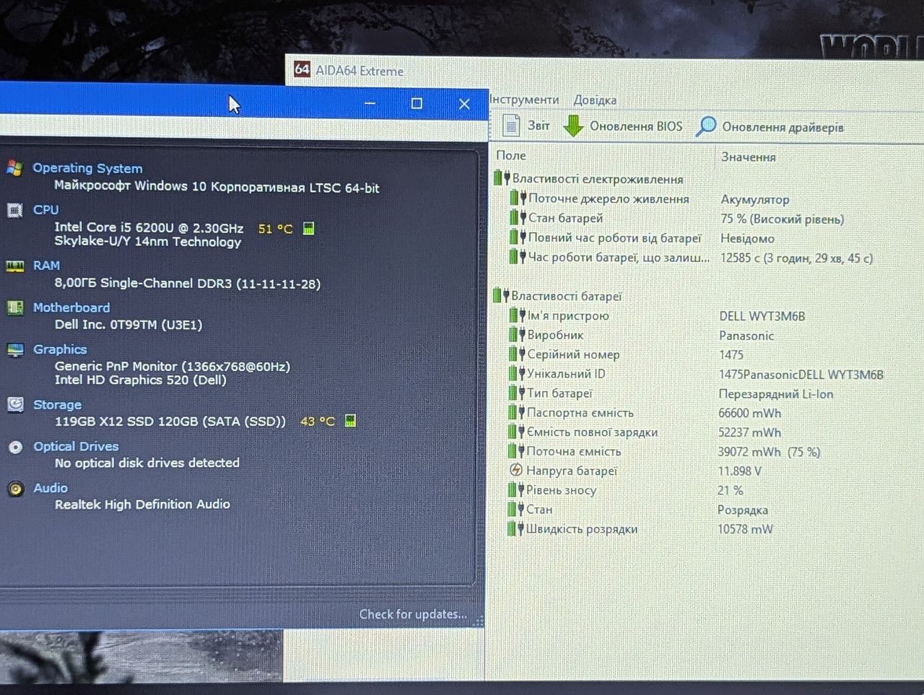924x695 pixels.
Task: Open the Довідка menu
Action: pyautogui.click(x=595, y=100)
